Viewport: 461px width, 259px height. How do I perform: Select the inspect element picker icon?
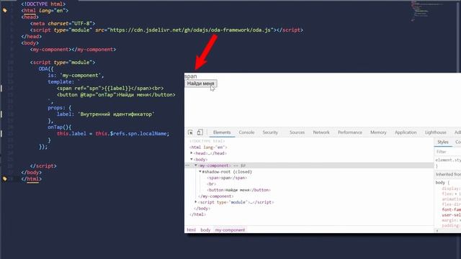(190, 132)
